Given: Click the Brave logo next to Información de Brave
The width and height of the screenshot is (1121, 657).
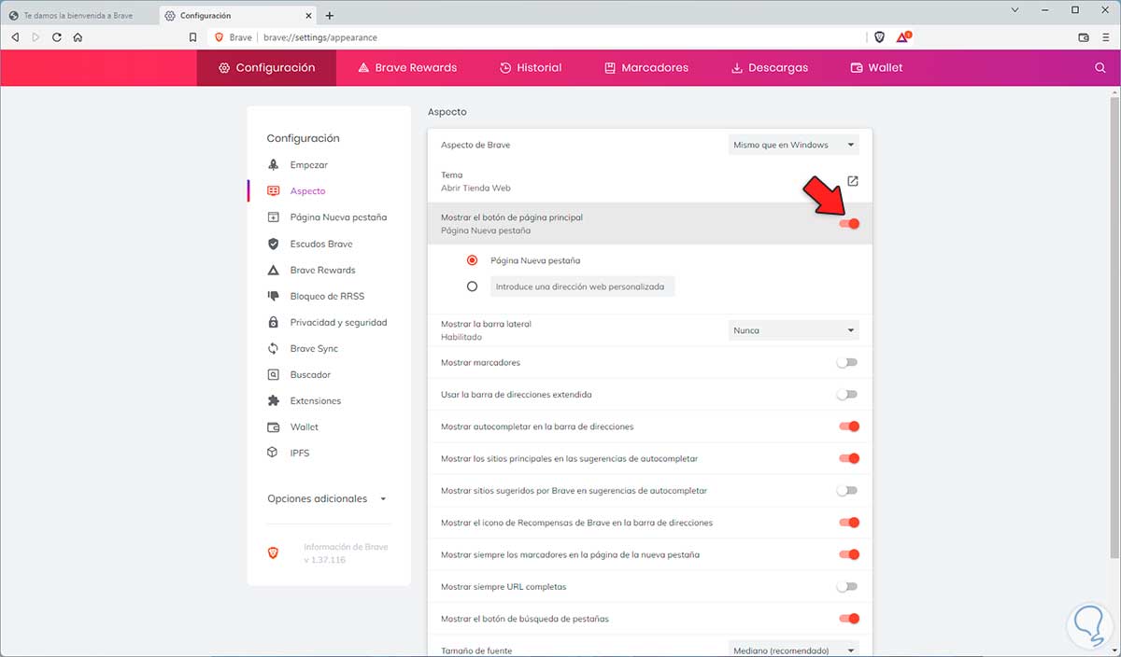Looking at the screenshot, I should [273, 553].
